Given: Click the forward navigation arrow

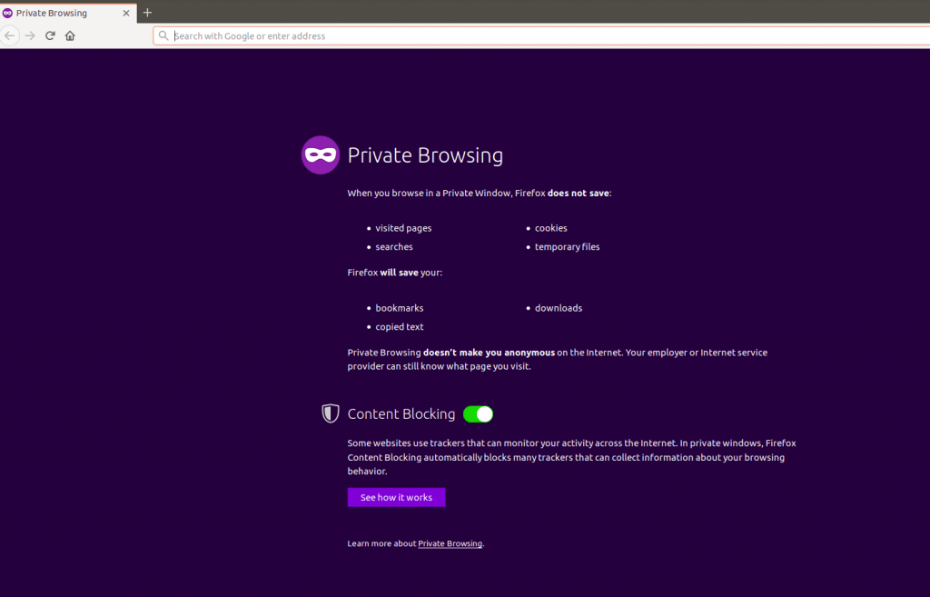Looking at the screenshot, I should [x=30, y=35].
